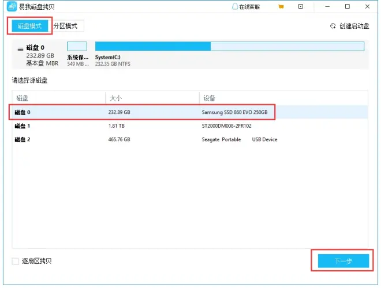Image resolution: width=381 pixels, height=288 pixels.
Task: Close the 易我磁盘拷贝 window
Action: click(x=367, y=6)
